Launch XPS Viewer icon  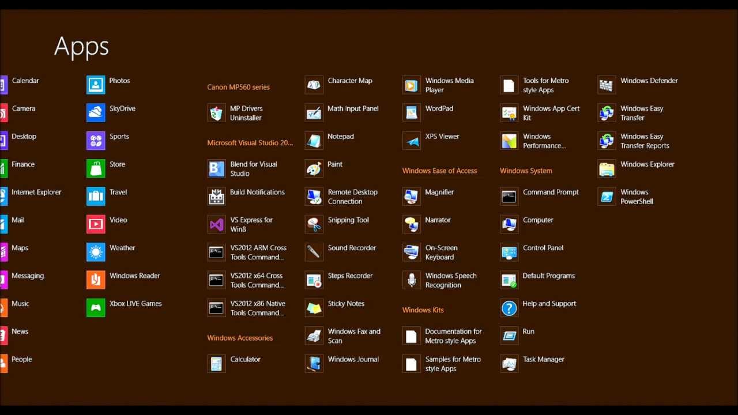coord(412,141)
